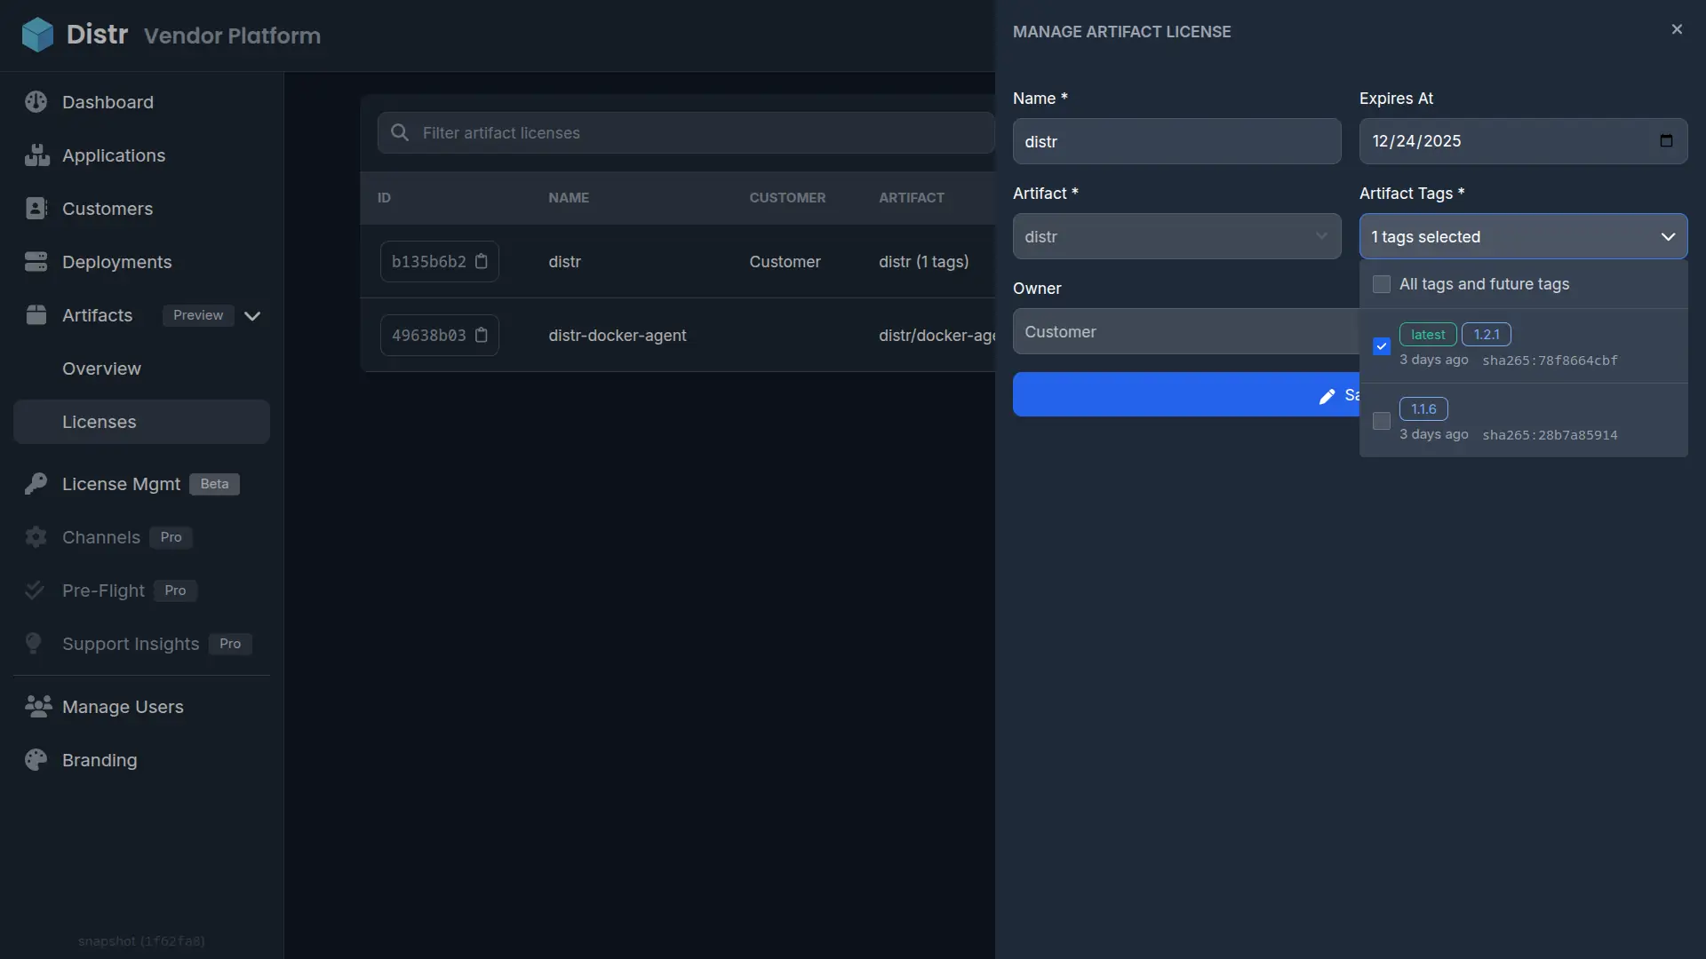Click the Deployments icon in sidebar
1706x959 pixels.
pos(36,261)
